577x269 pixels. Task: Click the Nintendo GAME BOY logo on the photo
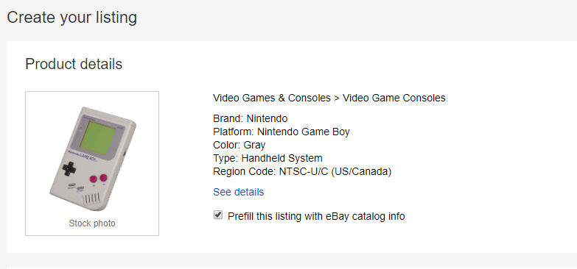(80, 155)
